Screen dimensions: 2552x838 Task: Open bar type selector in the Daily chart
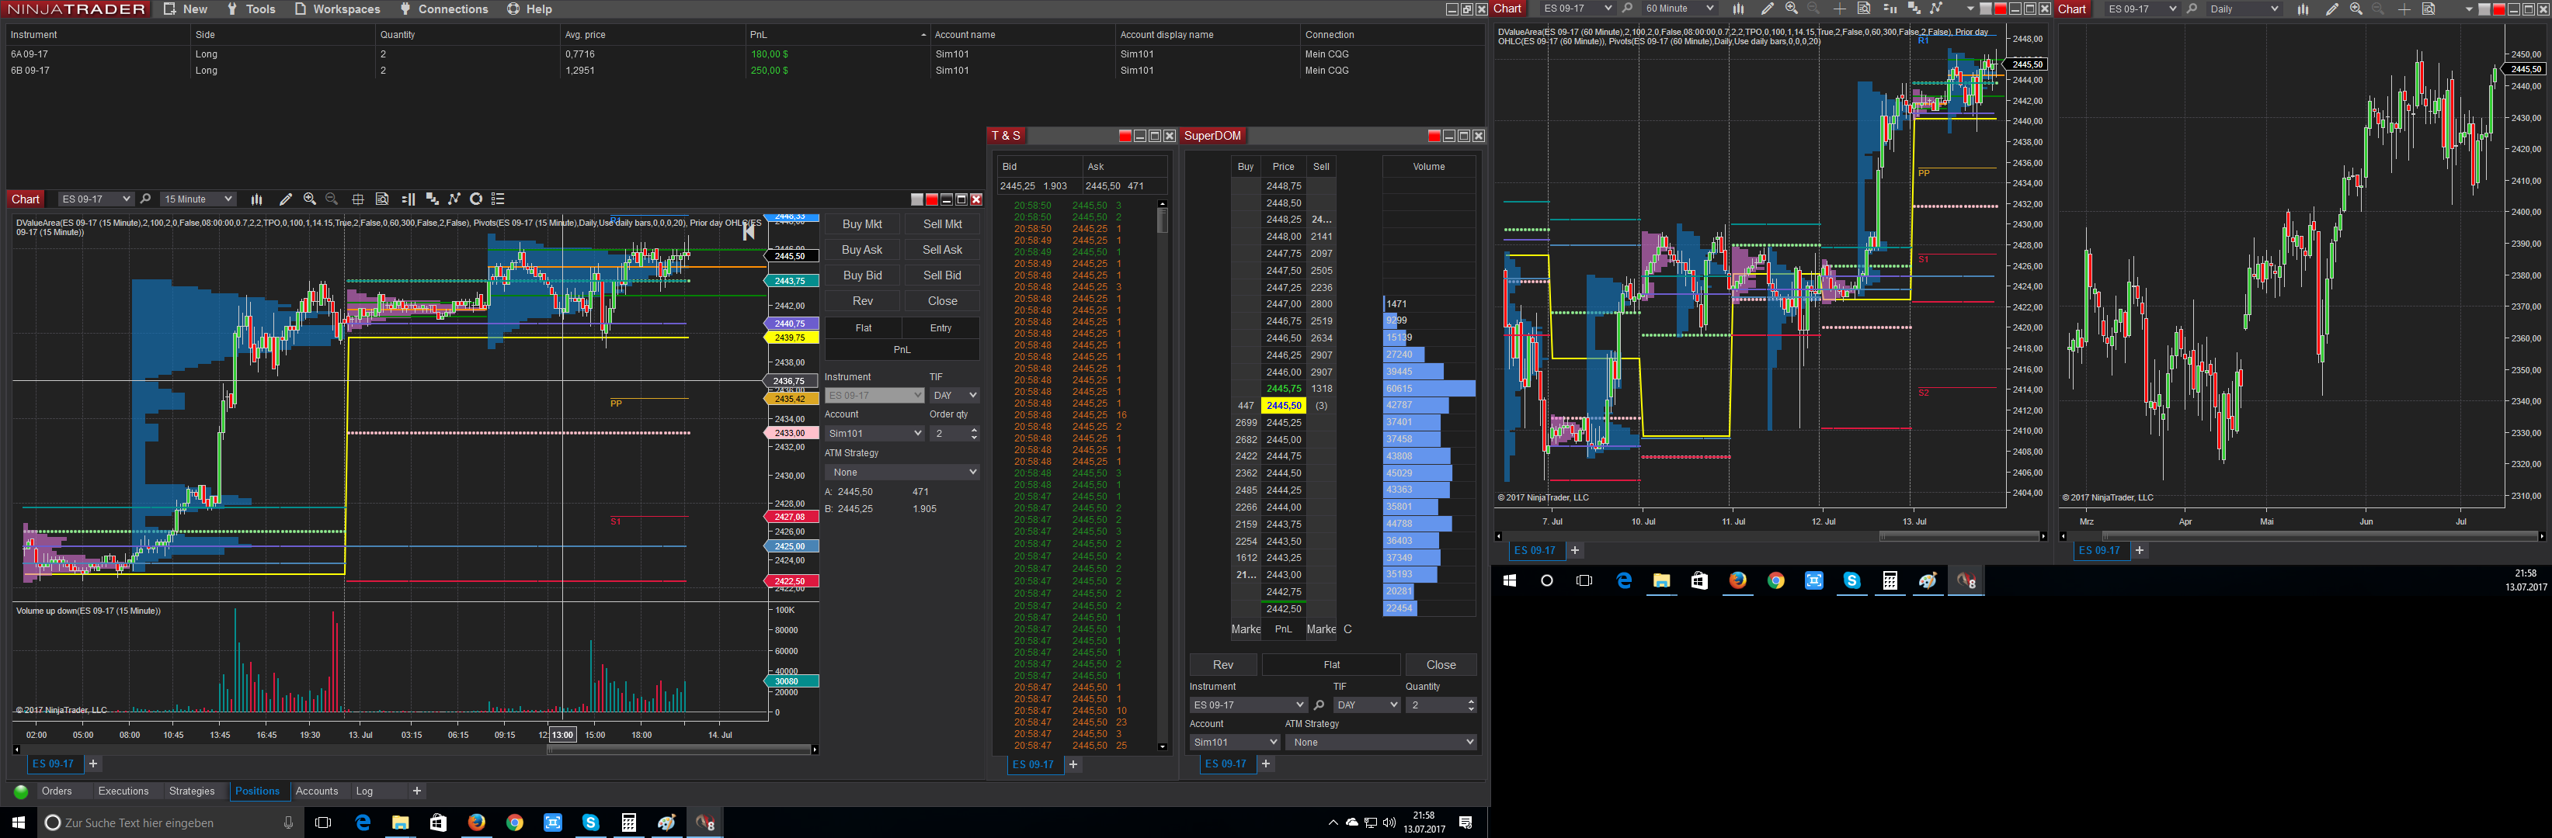pyautogui.click(x=2303, y=9)
